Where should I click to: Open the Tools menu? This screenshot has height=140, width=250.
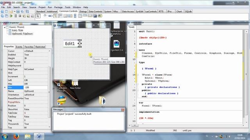[x=68, y=7]
